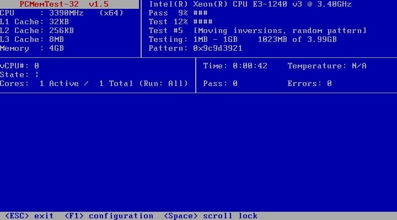
Task: Click the 1 Total cores value
Action: pyautogui.click(x=116, y=84)
